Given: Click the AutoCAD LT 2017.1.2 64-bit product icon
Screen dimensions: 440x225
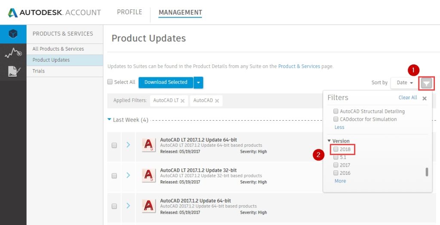Looking at the screenshot, I should tap(149, 145).
